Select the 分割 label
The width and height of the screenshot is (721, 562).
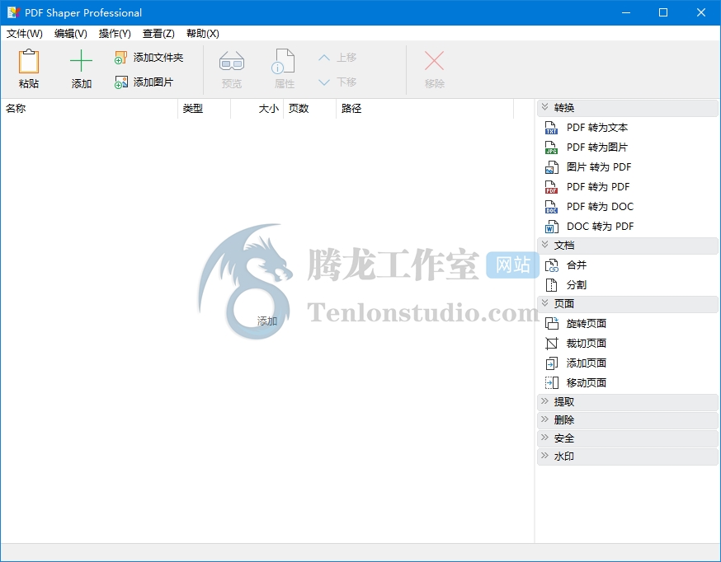577,285
